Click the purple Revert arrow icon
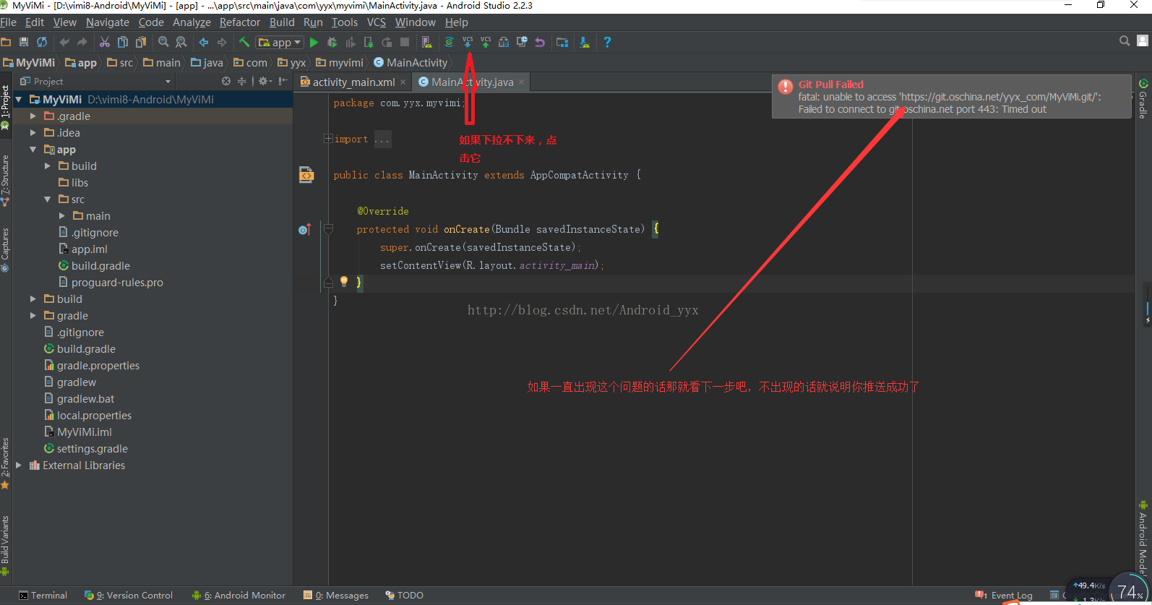The width and height of the screenshot is (1152, 605). coord(540,42)
